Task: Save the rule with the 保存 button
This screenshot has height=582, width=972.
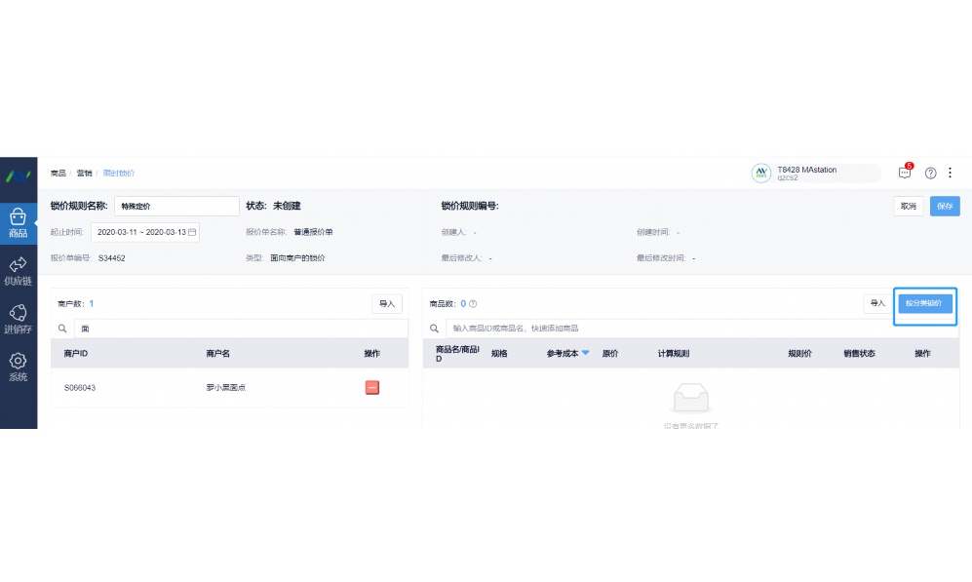Action: tap(944, 206)
